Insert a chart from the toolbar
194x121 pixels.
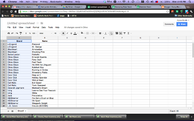[121, 33]
